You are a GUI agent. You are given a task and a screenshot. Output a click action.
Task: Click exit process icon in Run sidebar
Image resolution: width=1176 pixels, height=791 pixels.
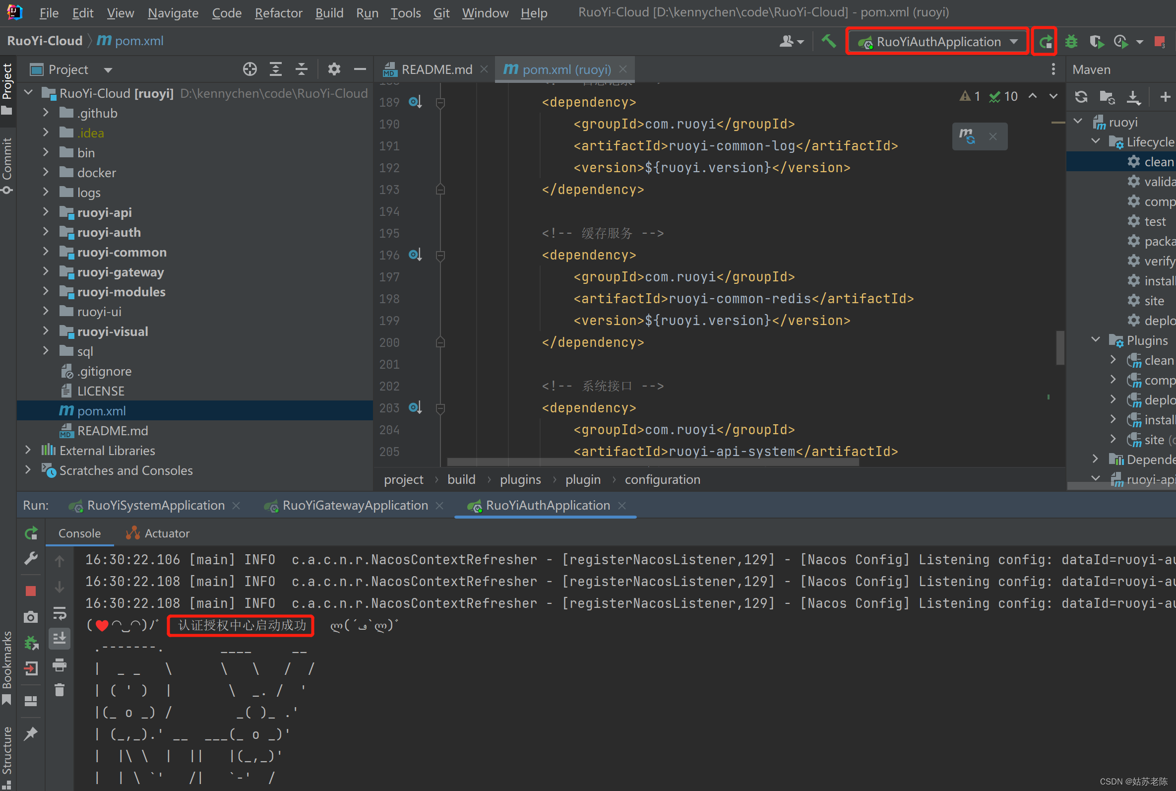click(x=31, y=668)
